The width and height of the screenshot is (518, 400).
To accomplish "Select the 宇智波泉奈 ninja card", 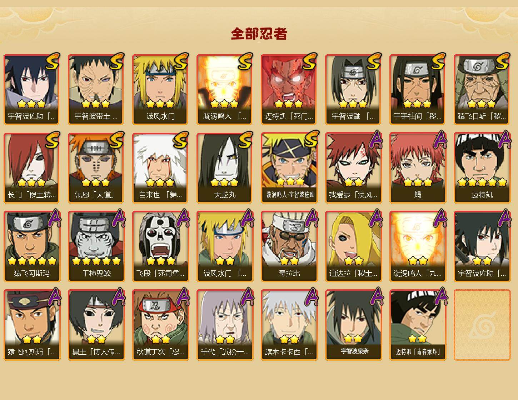I will [x=353, y=325].
